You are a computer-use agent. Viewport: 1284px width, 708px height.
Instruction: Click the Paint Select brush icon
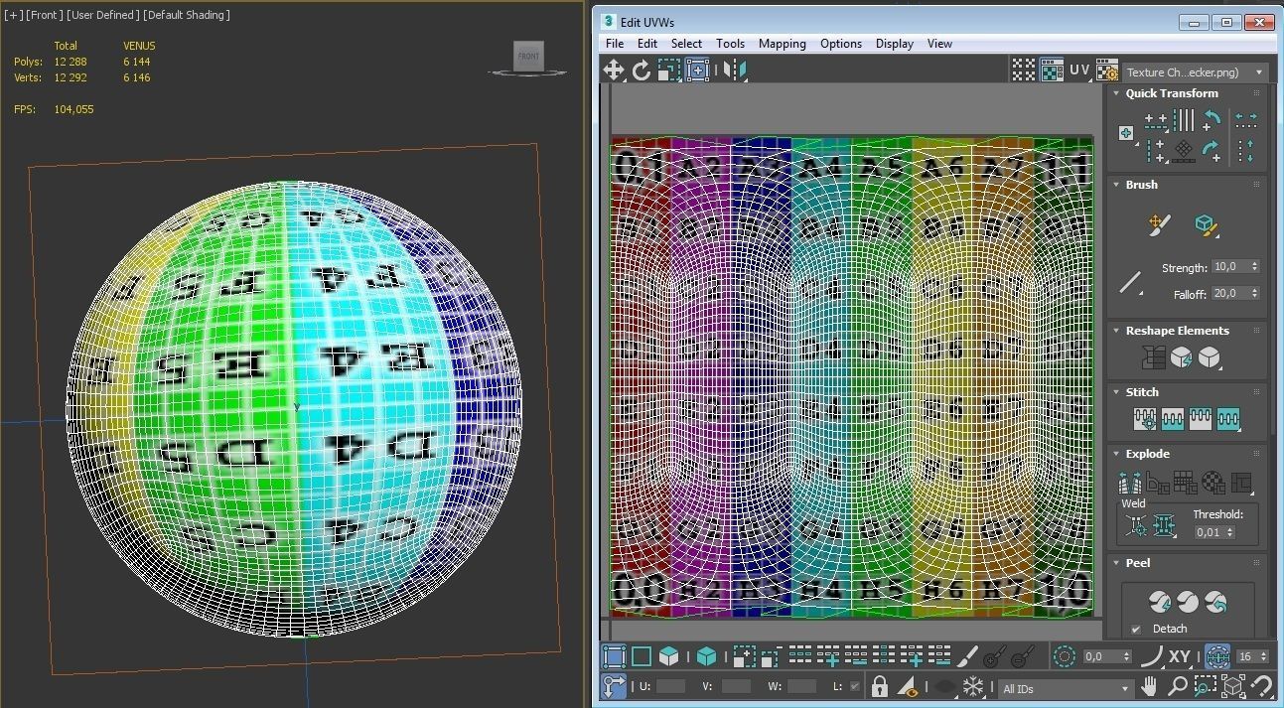(968, 655)
